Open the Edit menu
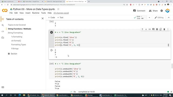 16,13
